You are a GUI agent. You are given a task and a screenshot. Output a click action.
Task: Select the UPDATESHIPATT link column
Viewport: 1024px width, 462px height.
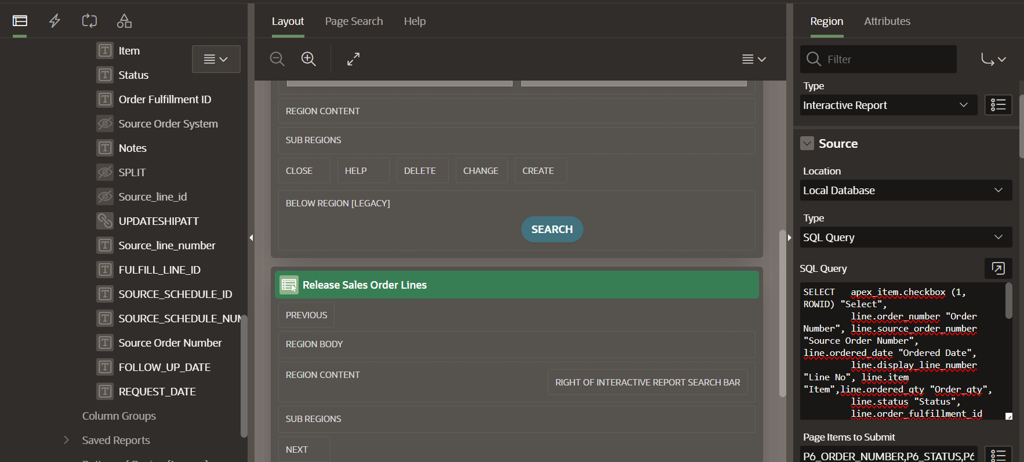(158, 221)
